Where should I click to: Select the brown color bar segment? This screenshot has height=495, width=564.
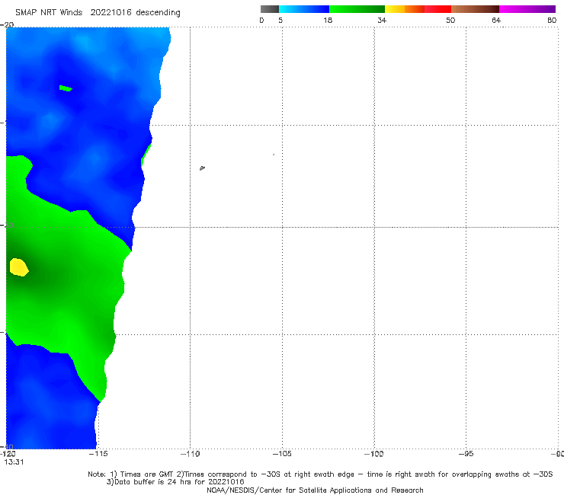(x=475, y=9)
